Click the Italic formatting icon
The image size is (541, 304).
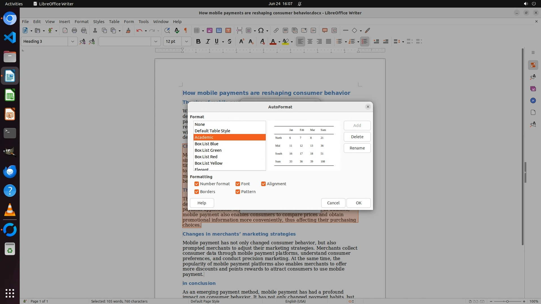tap(208, 41)
